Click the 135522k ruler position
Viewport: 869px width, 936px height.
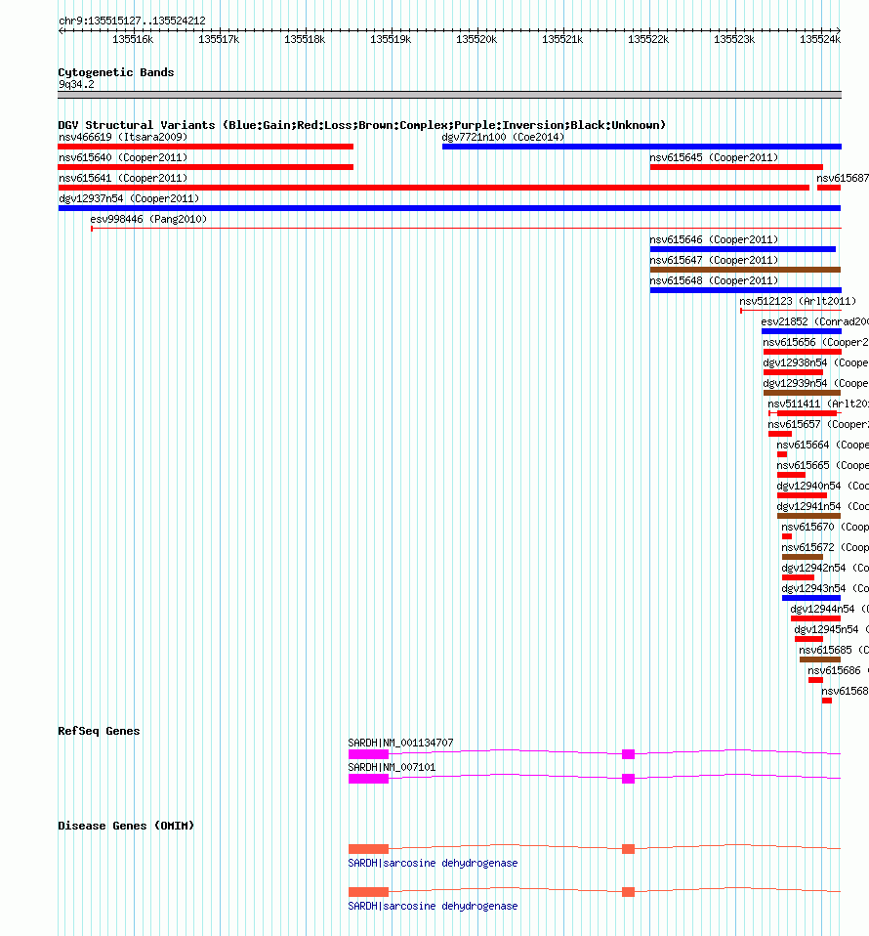pyautogui.click(x=648, y=39)
